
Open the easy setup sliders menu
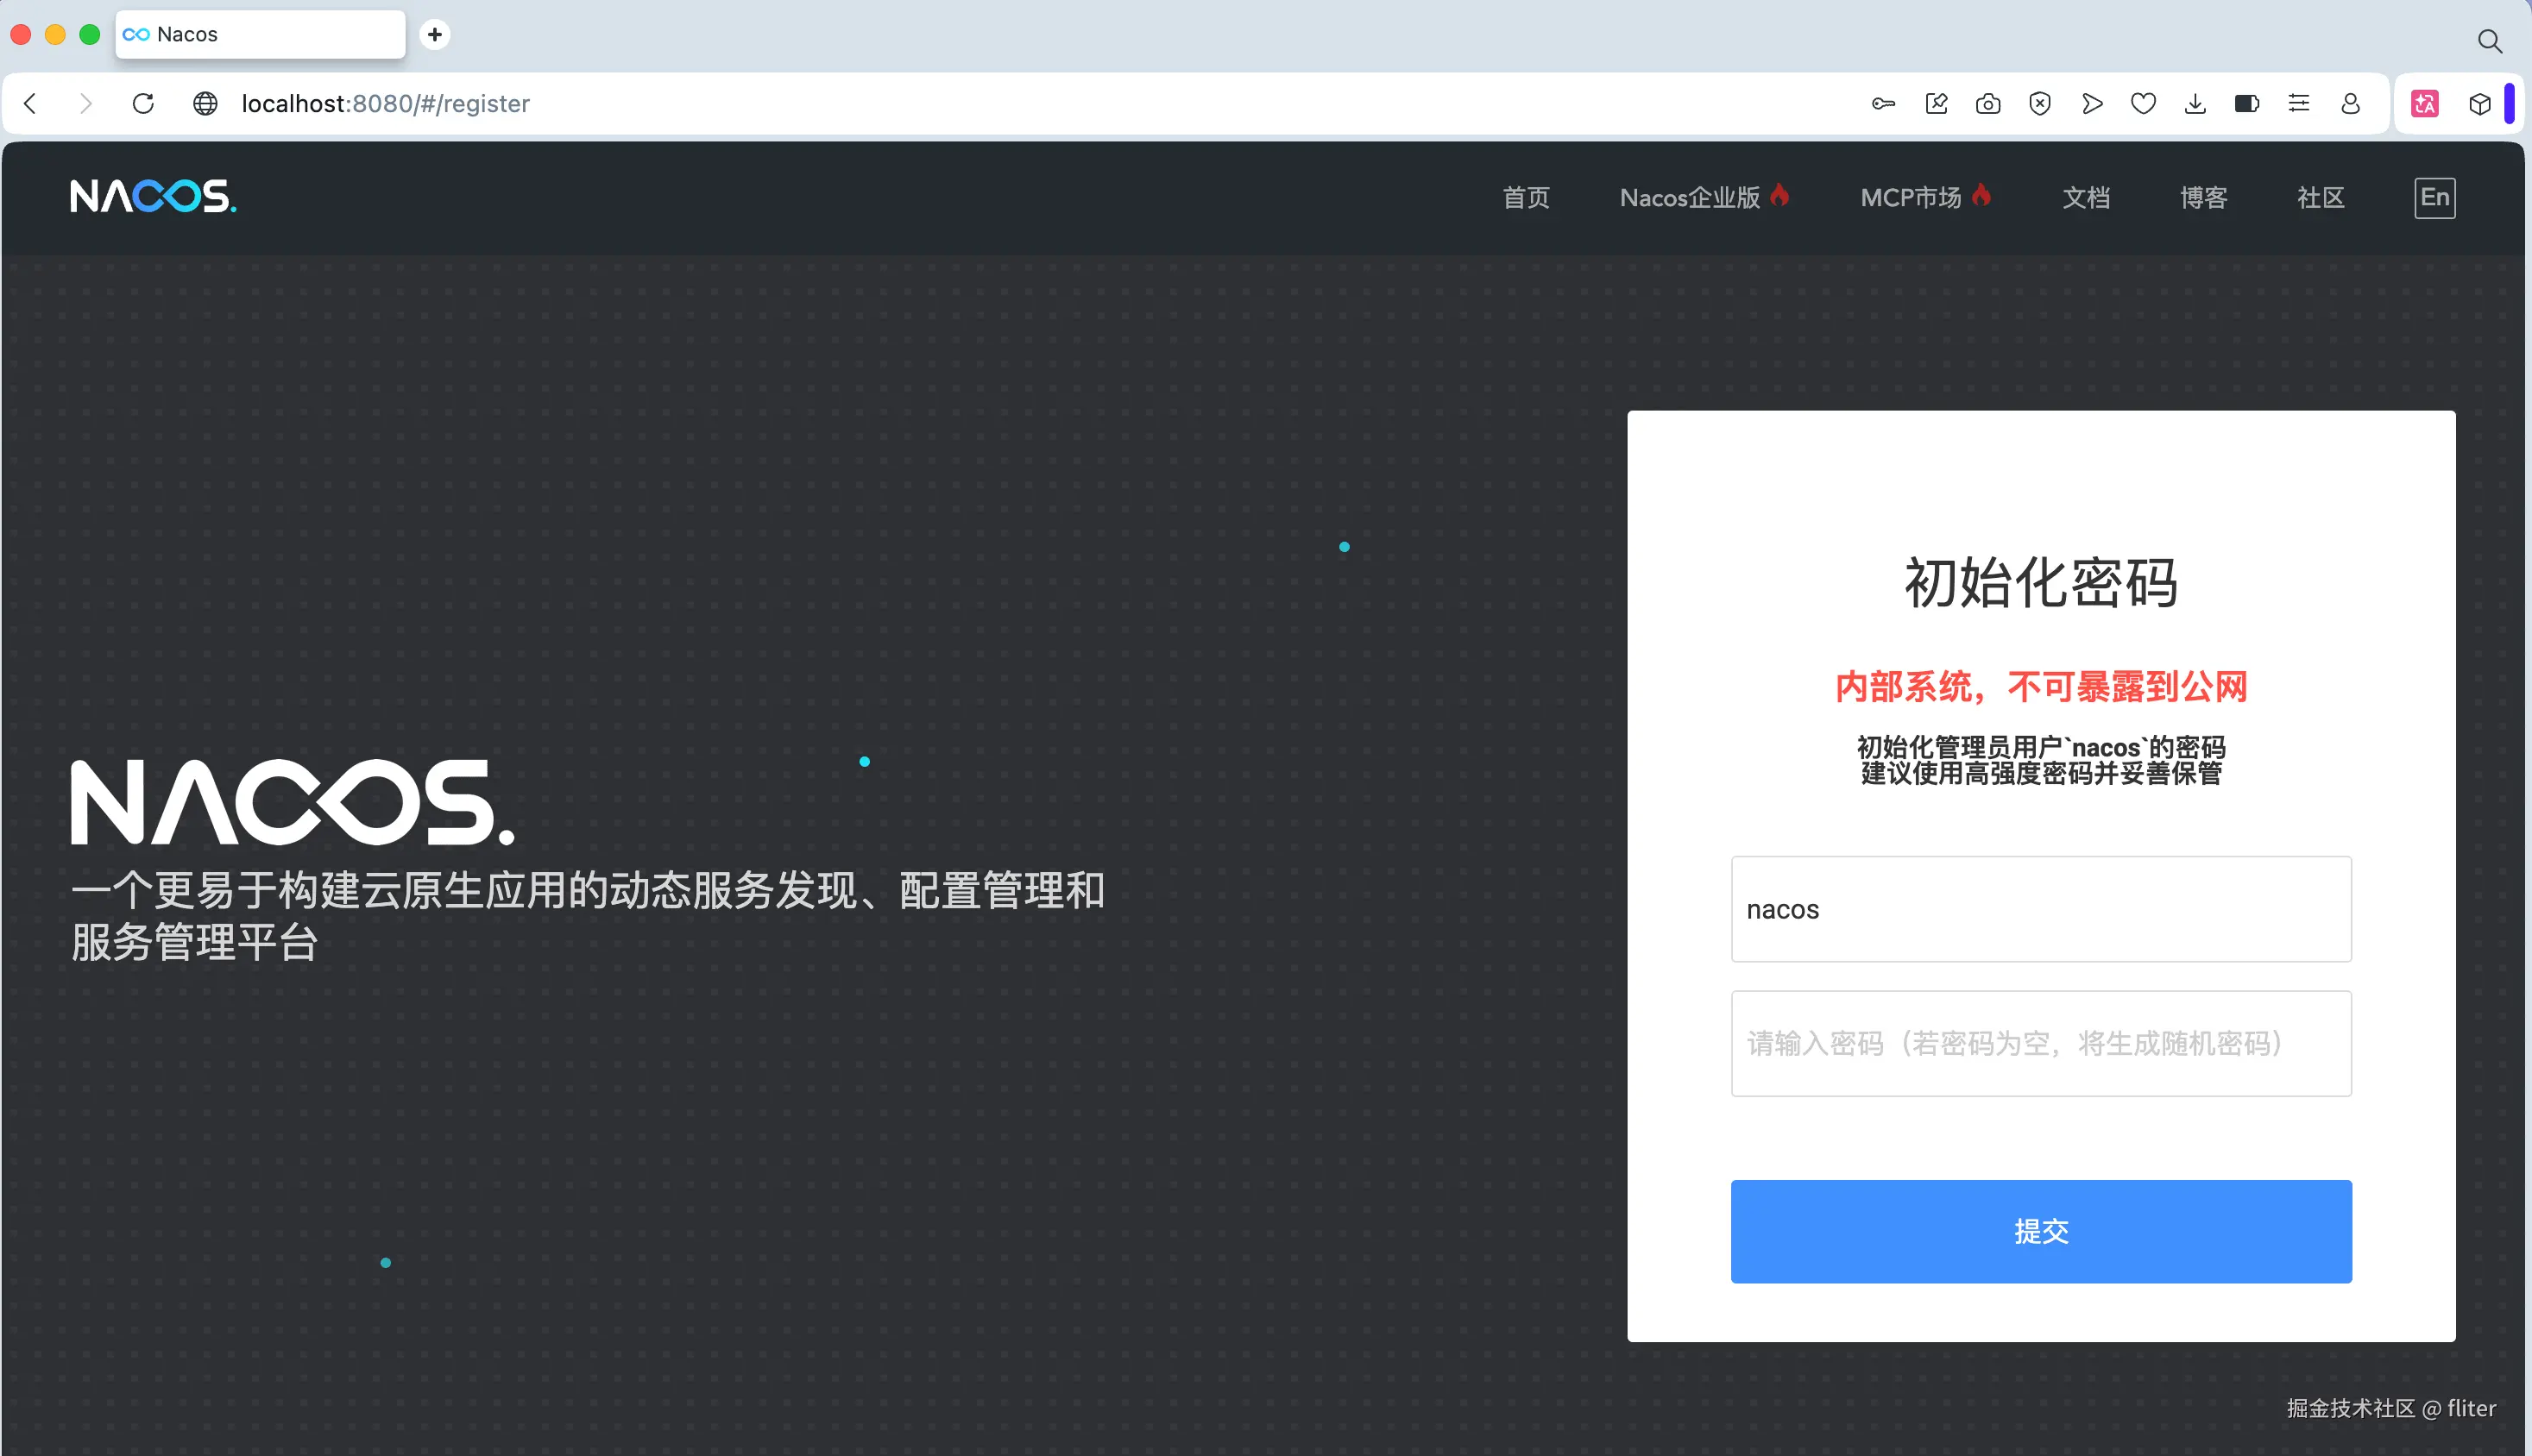pos(2299,104)
